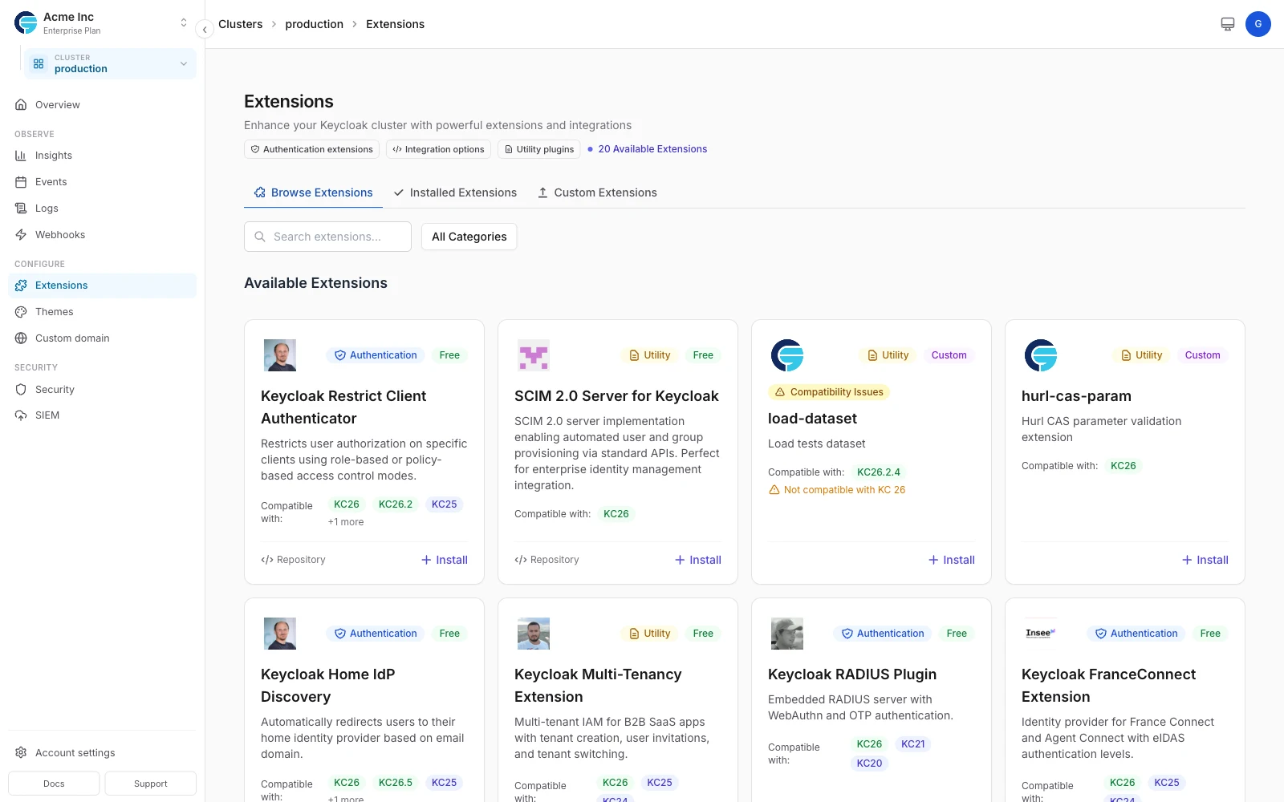This screenshot has width=1284, height=802.
Task: Expand the production cluster selector
Action: pyautogui.click(x=110, y=63)
